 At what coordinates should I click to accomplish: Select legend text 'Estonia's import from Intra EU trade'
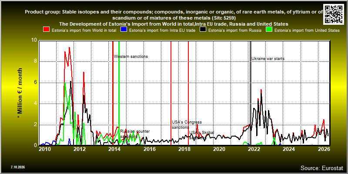click(x=162, y=30)
